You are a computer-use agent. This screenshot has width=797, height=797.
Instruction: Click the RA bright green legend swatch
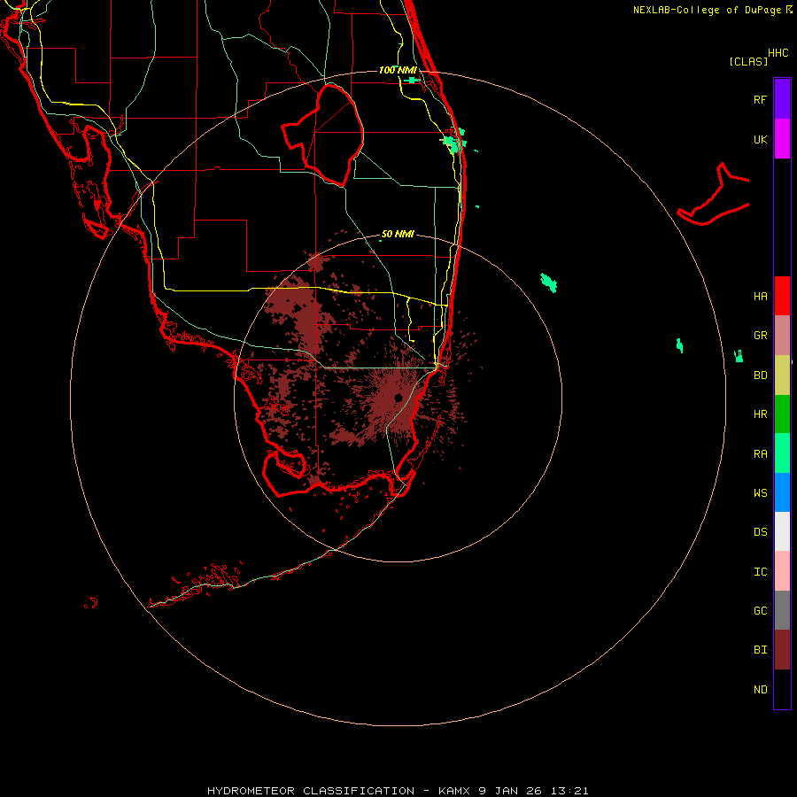coord(782,453)
